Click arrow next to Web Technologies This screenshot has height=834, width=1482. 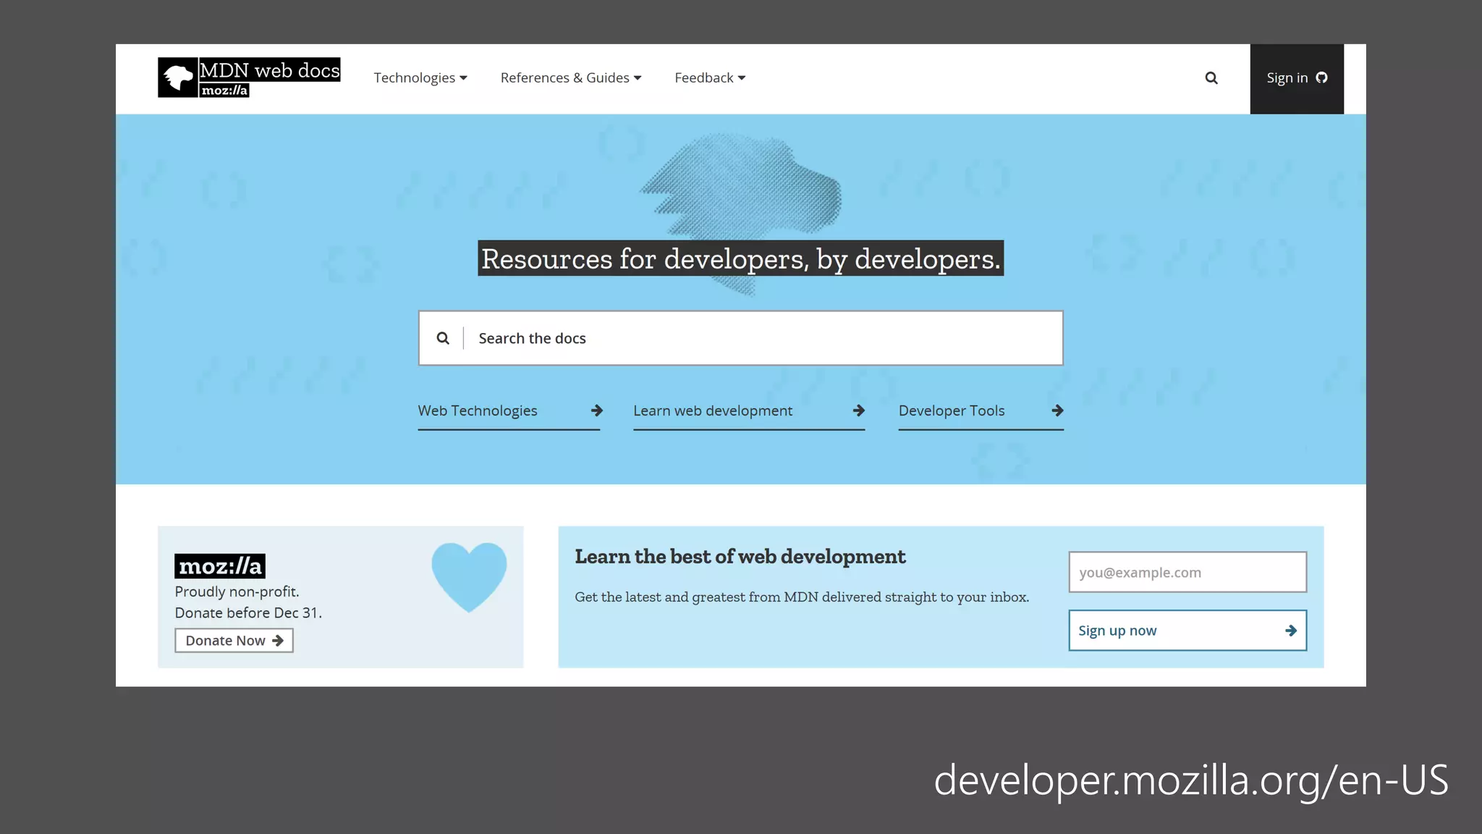pyautogui.click(x=596, y=410)
